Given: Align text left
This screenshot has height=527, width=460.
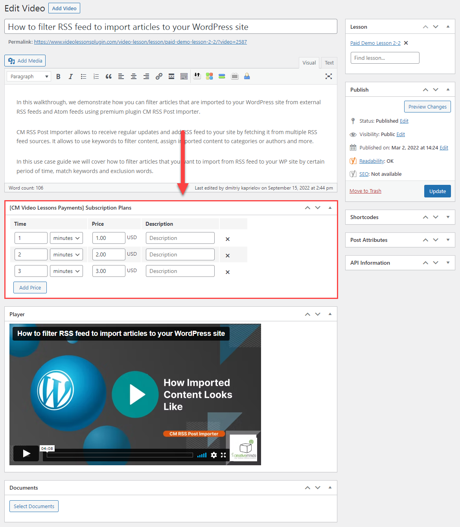Looking at the screenshot, I should pos(121,76).
